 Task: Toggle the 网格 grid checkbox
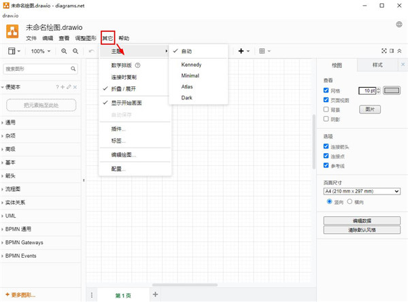tap(327, 90)
